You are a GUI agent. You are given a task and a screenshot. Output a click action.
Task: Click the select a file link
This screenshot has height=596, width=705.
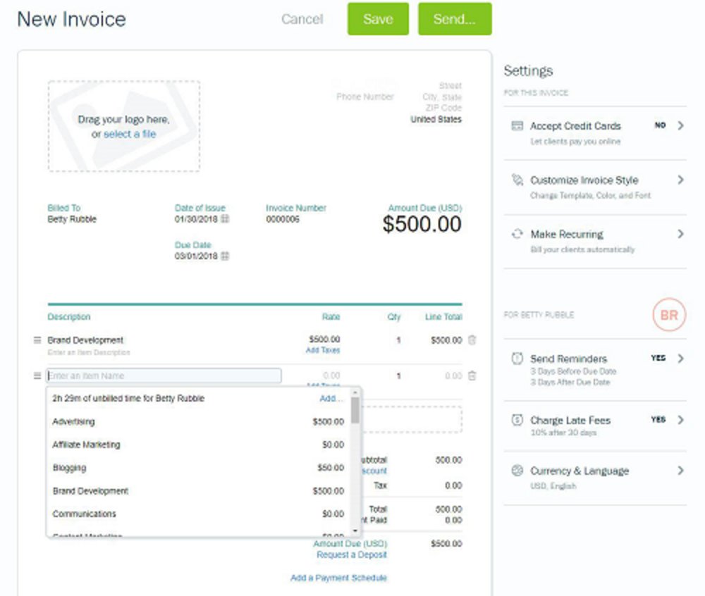tap(130, 134)
